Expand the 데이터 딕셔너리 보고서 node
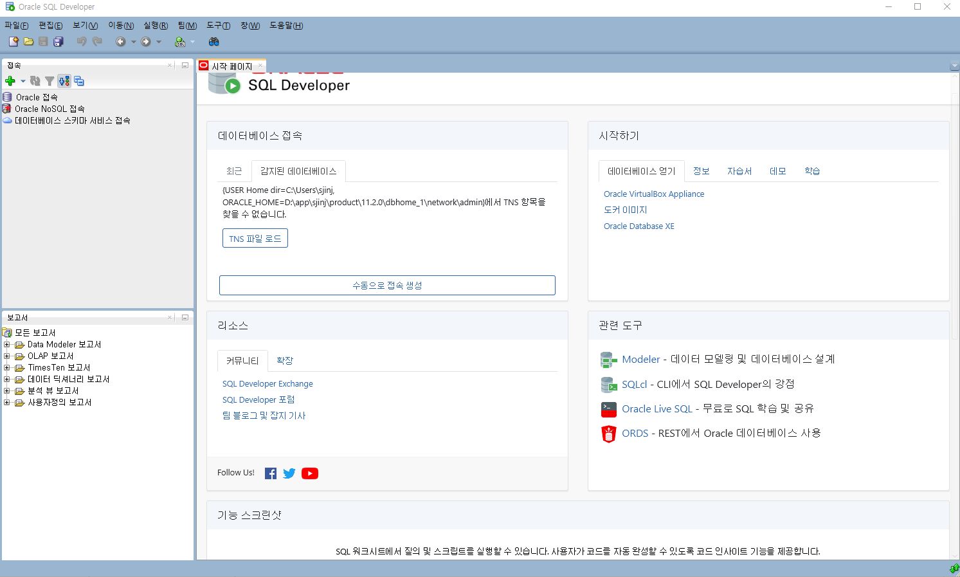 coord(7,380)
